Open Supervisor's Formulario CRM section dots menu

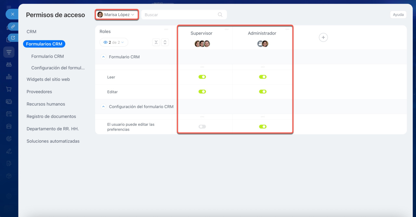click(x=202, y=67)
